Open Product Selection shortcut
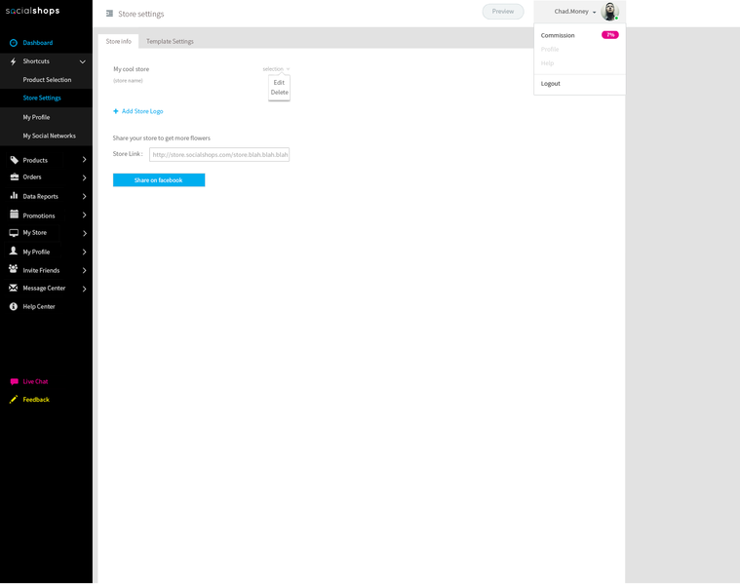 coord(47,80)
